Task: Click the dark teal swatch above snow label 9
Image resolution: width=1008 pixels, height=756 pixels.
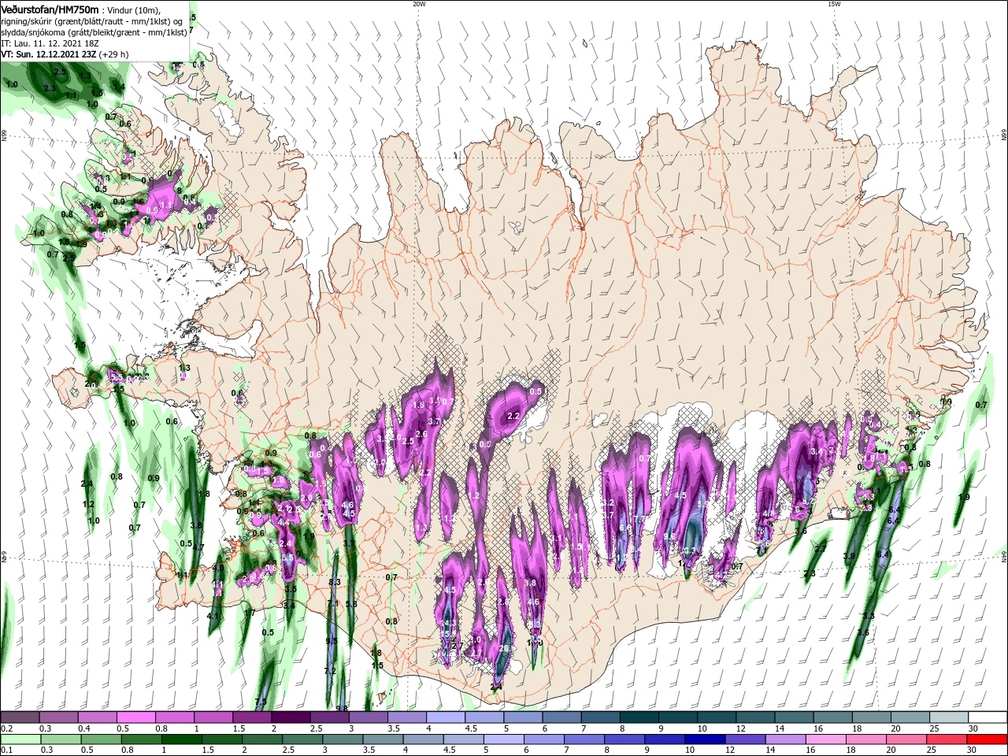Action: click(678, 717)
